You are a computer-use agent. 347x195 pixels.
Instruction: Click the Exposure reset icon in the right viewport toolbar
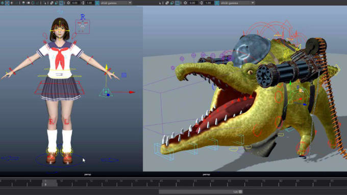[x=185, y=3]
